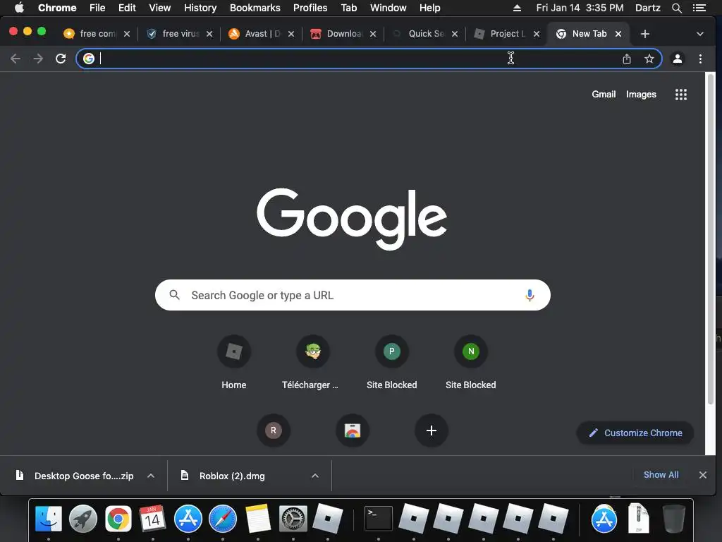Open Terminal from the dock

point(379,519)
